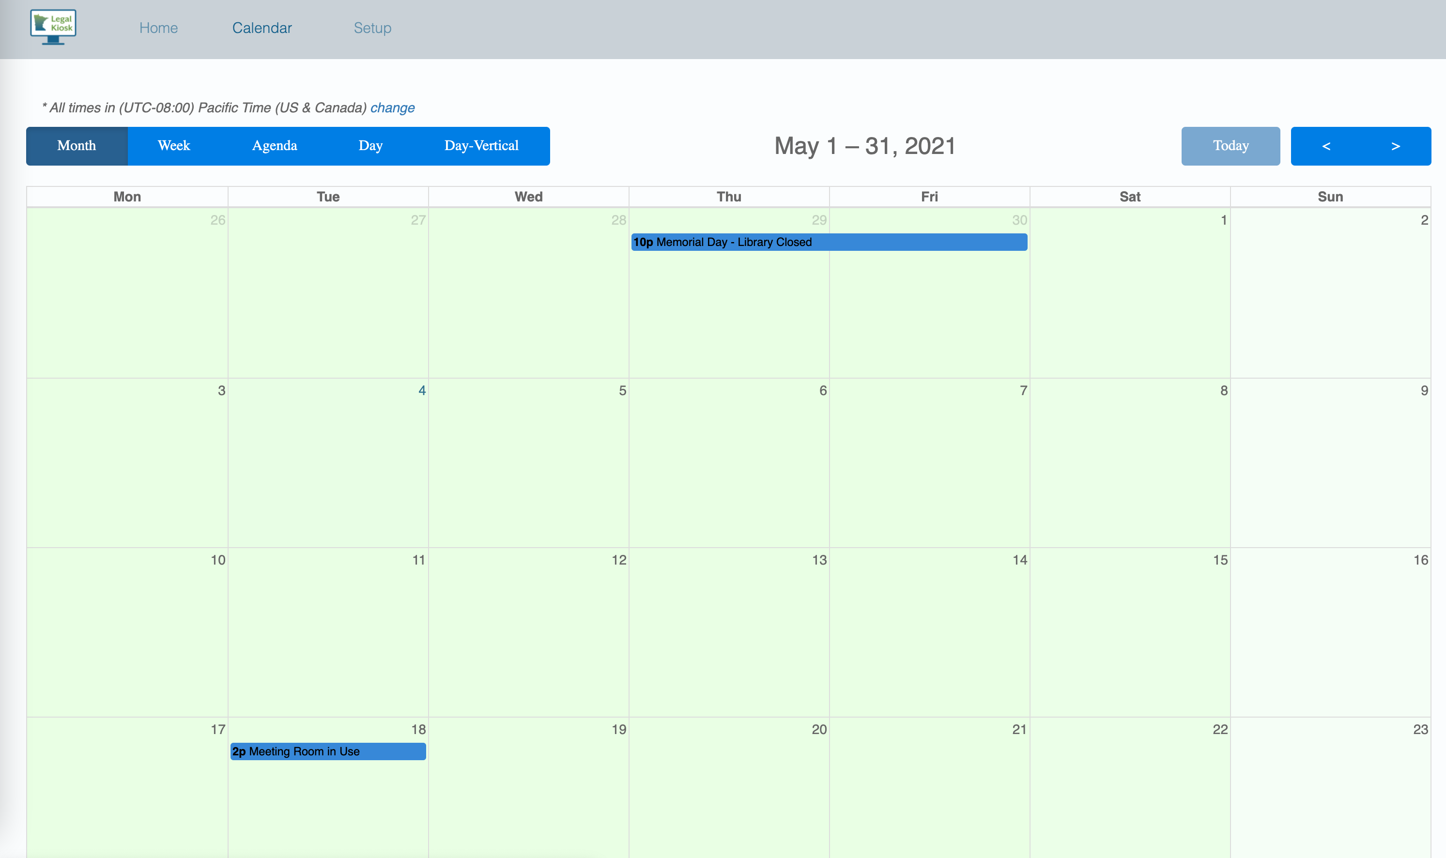
Task: Click the Wed column header
Action: tap(528, 197)
